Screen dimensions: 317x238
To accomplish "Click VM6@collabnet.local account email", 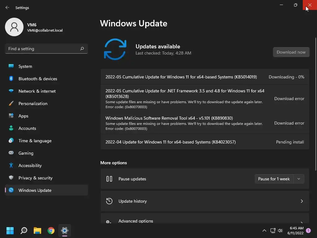I will click(x=45, y=30).
